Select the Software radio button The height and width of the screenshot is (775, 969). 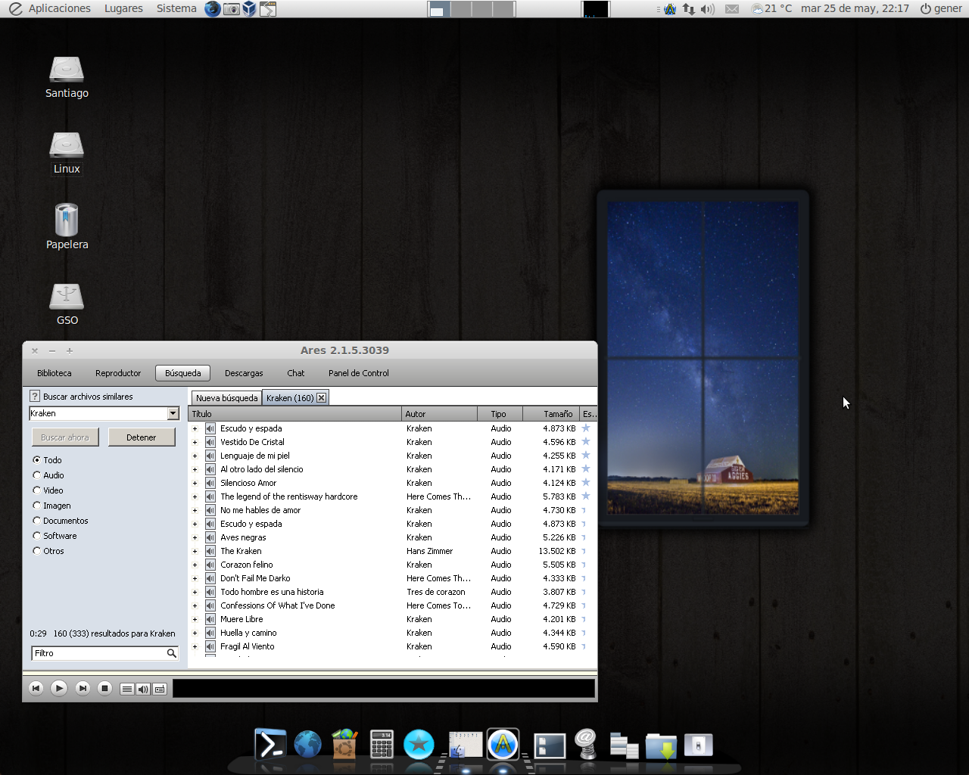[x=36, y=536]
